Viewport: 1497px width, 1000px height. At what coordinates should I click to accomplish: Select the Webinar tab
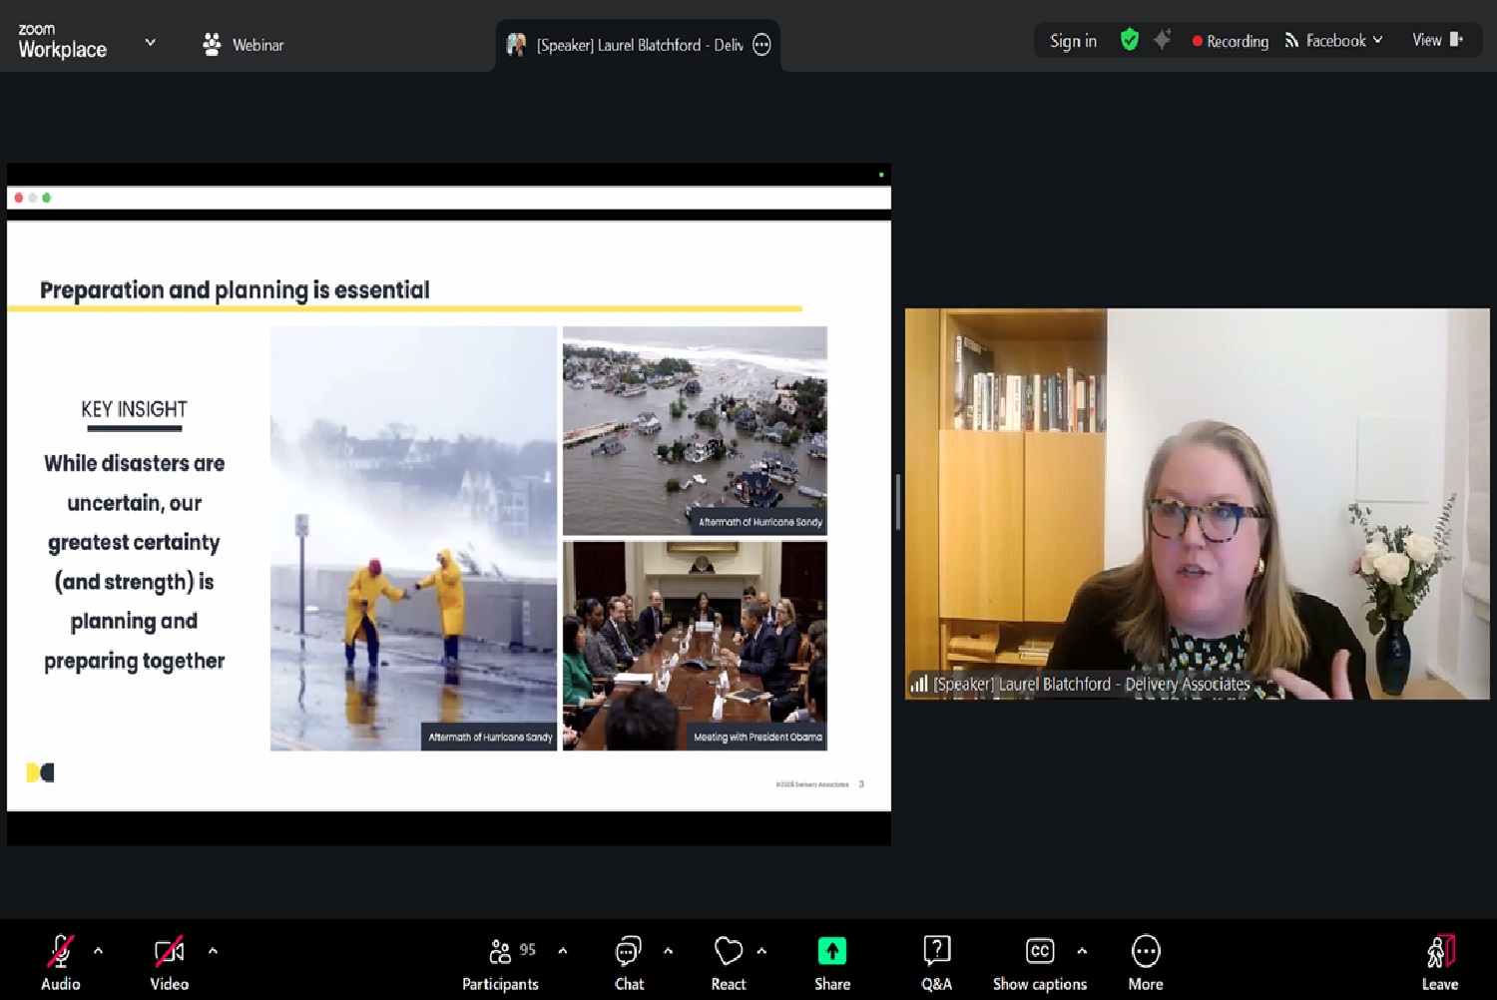[x=244, y=45]
